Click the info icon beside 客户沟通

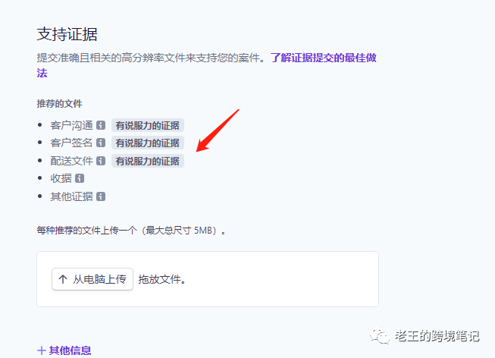(101, 126)
